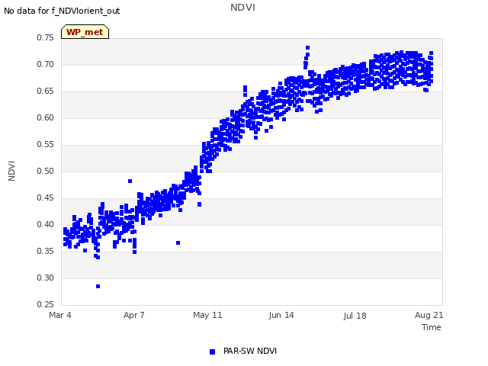This screenshot has width=488, height=366.
Task: Click the 0.55 y-axis value
Action: tap(45, 144)
